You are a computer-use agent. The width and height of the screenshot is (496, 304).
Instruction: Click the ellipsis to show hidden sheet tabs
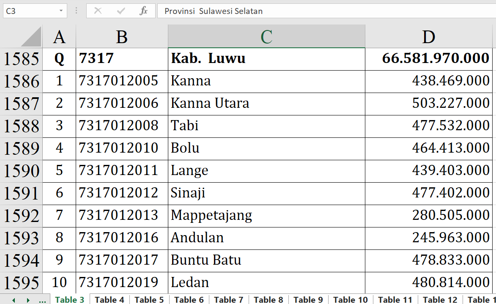(x=42, y=300)
